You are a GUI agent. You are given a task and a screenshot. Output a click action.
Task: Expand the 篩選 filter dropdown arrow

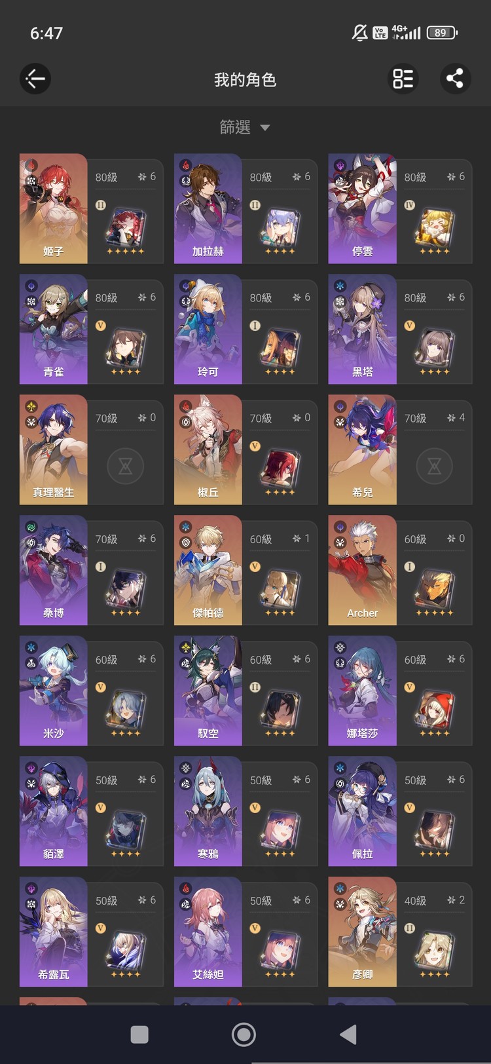265,128
